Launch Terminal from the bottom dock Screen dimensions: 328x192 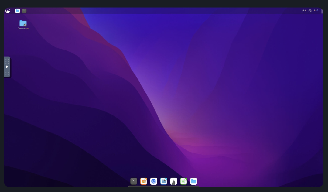pos(134,181)
